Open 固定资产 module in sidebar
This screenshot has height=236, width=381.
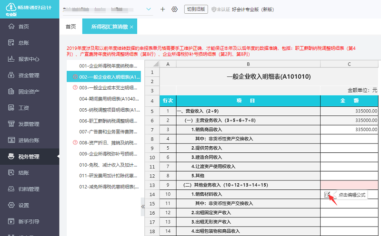coord(28,92)
